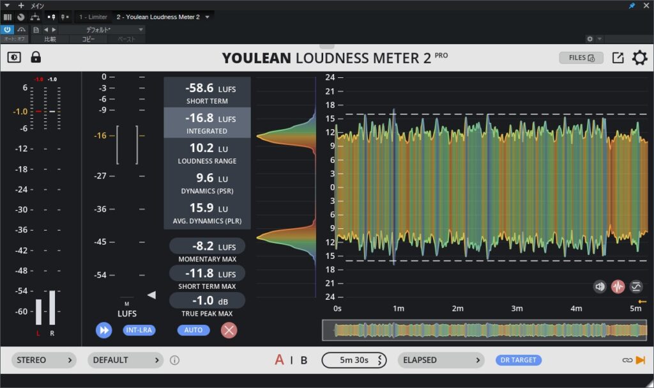This screenshot has height=388, width=654.
Task: Open the host small gear options icon
Action: coord(589,39)
